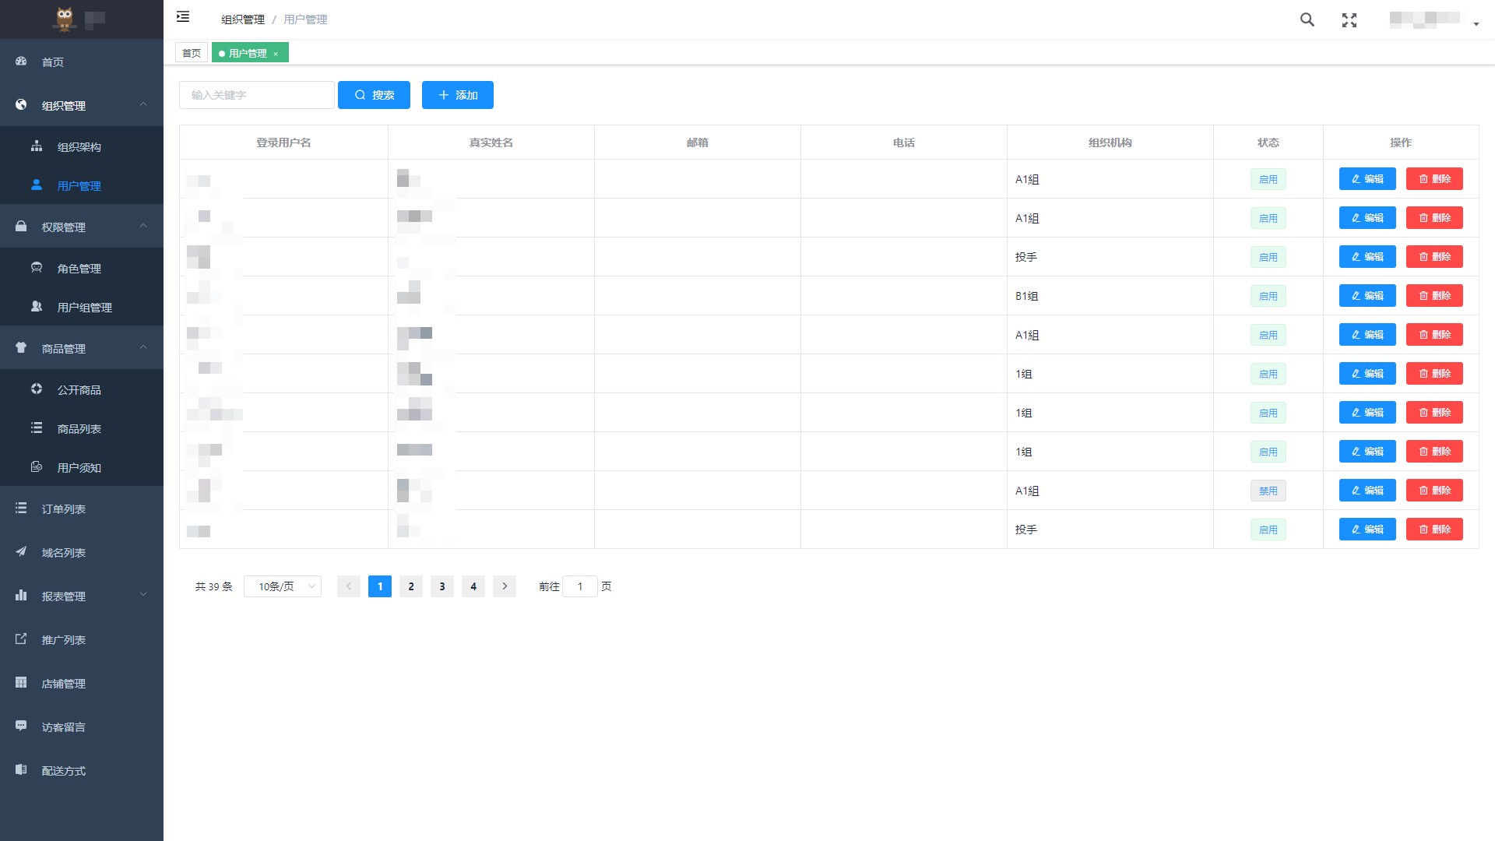
Task: Open the user account dropdown arrow
Action: [1476, 24]
